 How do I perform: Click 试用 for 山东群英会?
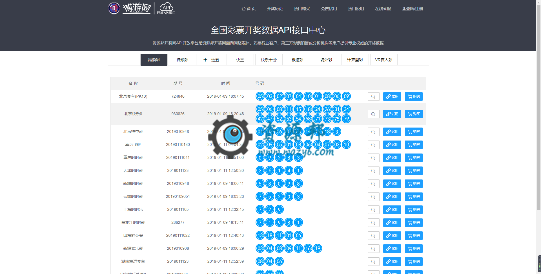(392, 236)
